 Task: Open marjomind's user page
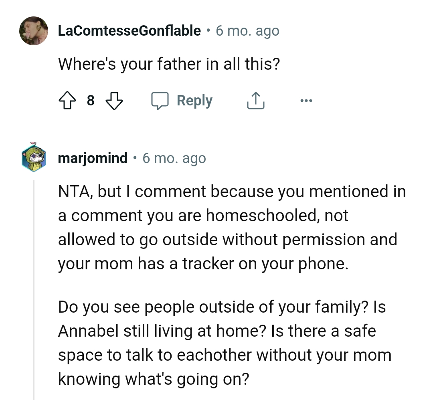click(x=92, y=158)
